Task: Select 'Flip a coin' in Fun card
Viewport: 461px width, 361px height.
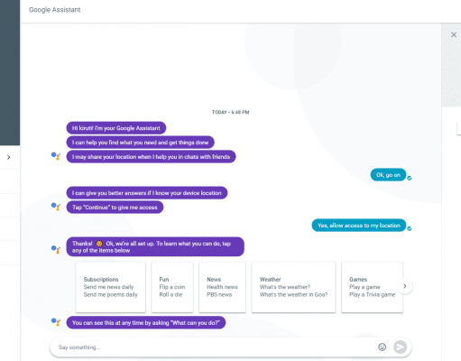Action: [x=172, y=287]
